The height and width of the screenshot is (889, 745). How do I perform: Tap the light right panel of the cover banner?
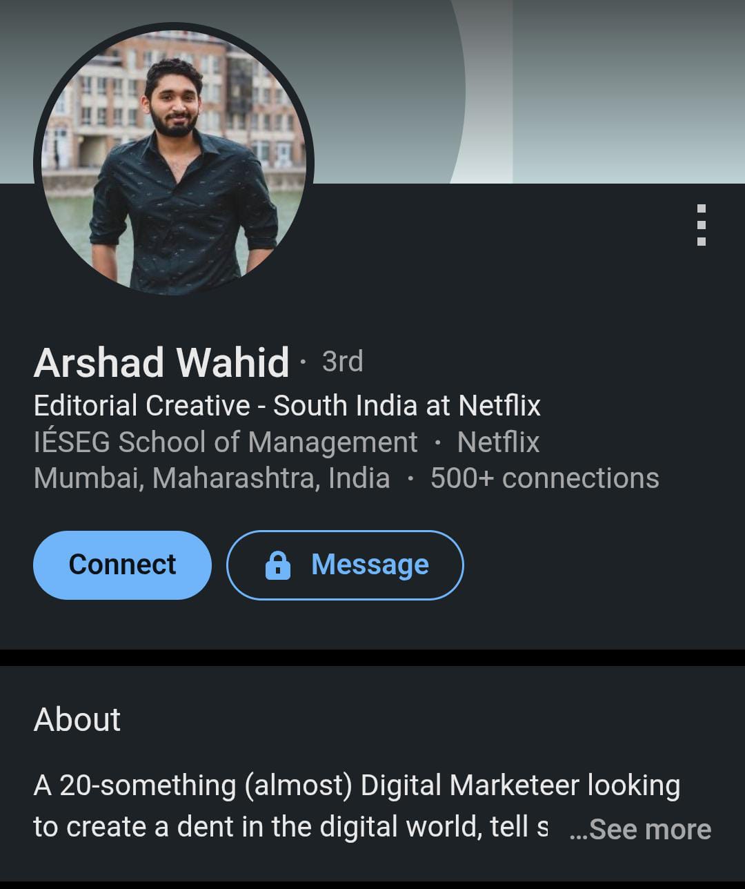tap(628, 90)
